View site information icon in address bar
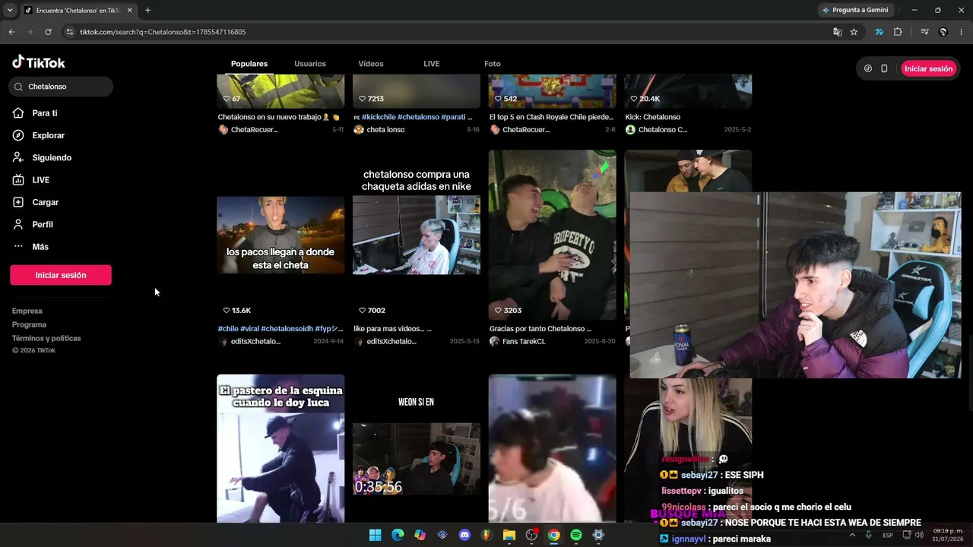Image resolution: width=973 pixels, height=547 pixels. pos(69,32)
